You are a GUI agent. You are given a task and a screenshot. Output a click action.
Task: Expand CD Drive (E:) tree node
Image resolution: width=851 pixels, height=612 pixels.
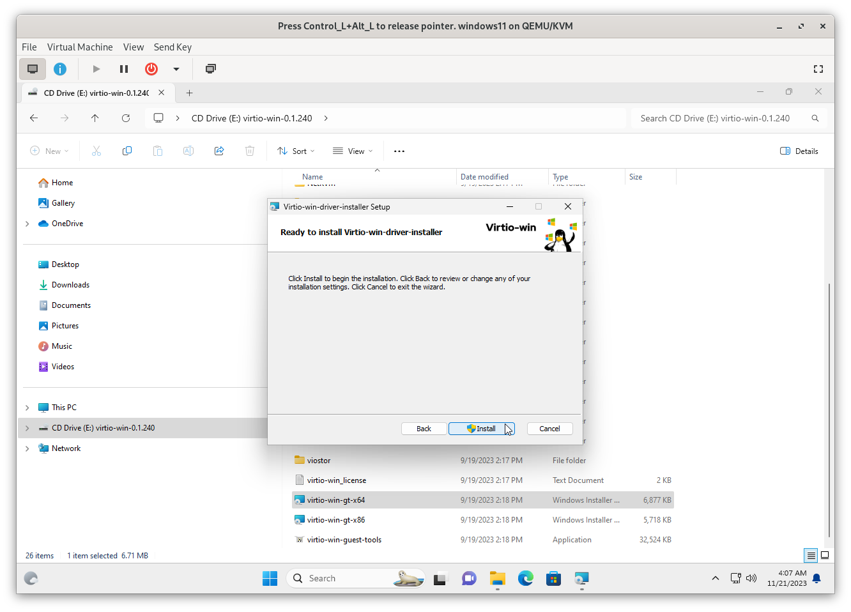point(27,428)
